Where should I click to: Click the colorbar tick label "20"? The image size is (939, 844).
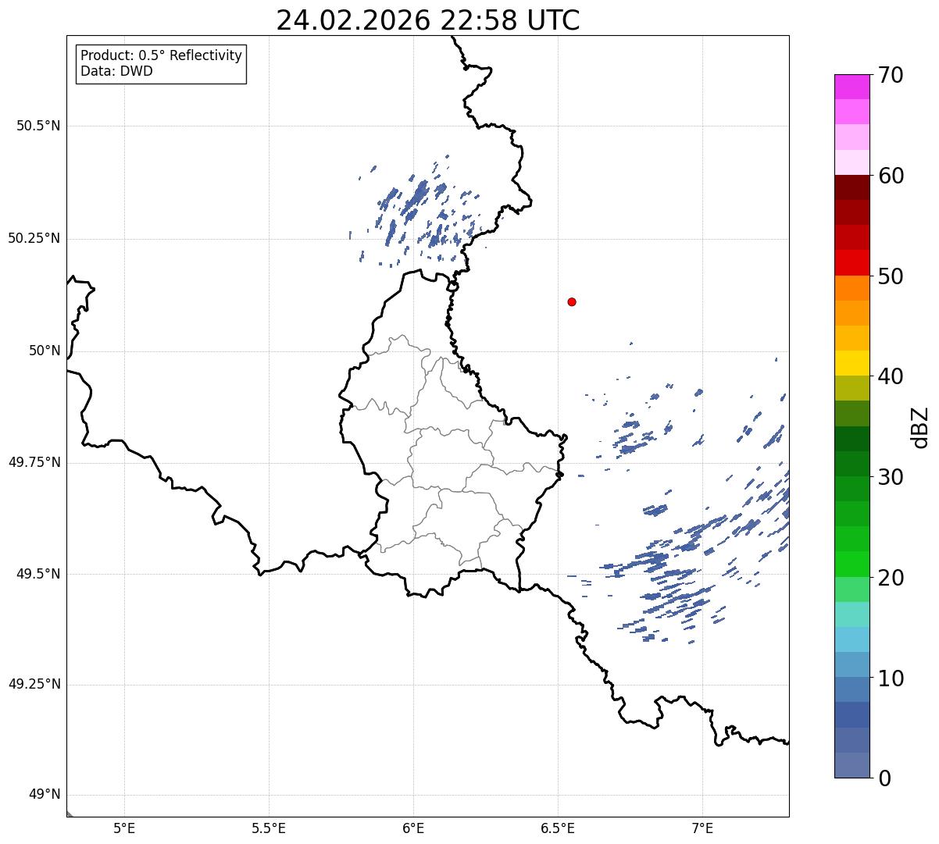point(891,578)
